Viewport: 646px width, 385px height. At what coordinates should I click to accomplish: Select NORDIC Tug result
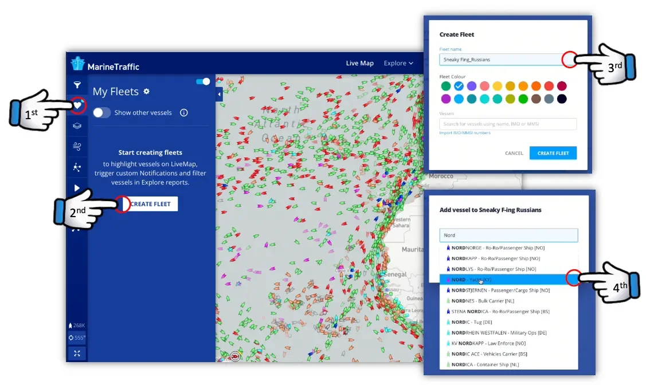coord(508,322)
